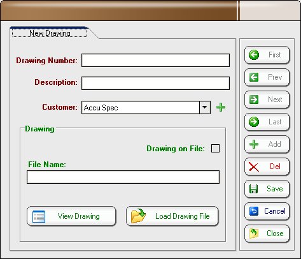Click the Next record arrow icon

tap(254, 100)
